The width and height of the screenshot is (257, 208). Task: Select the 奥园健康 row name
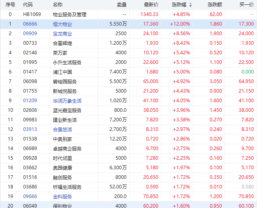[62, 168]
